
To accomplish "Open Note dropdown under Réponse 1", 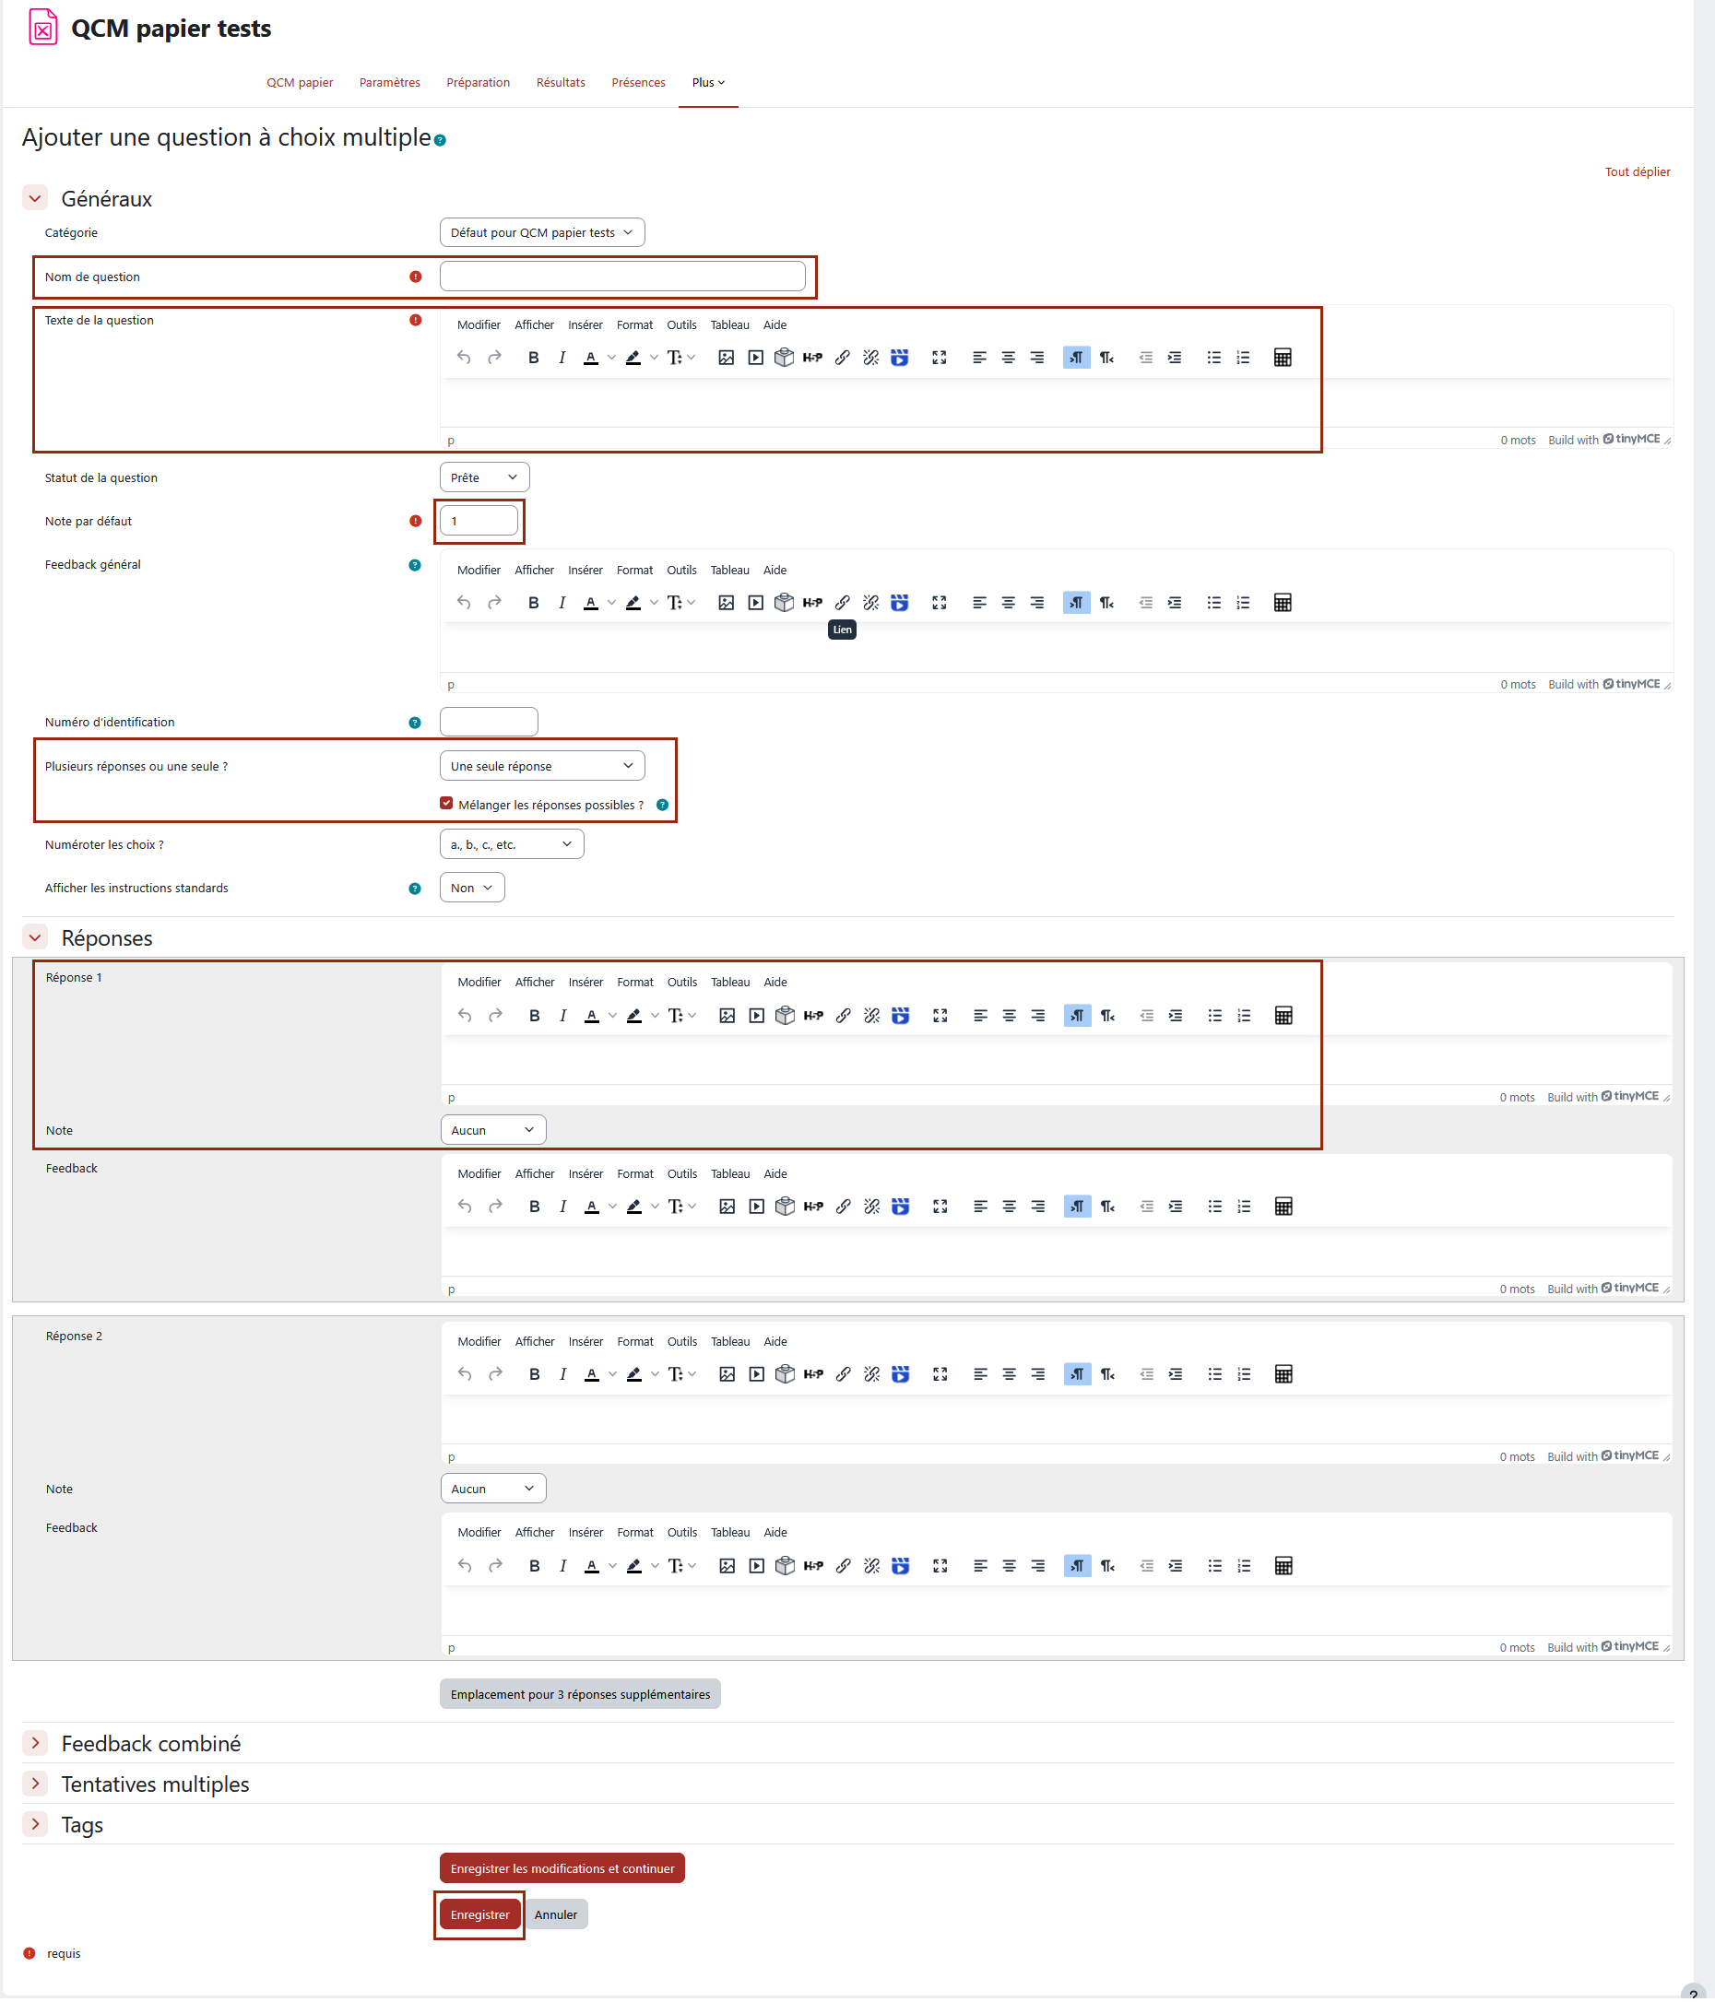I will (493, 1130).
